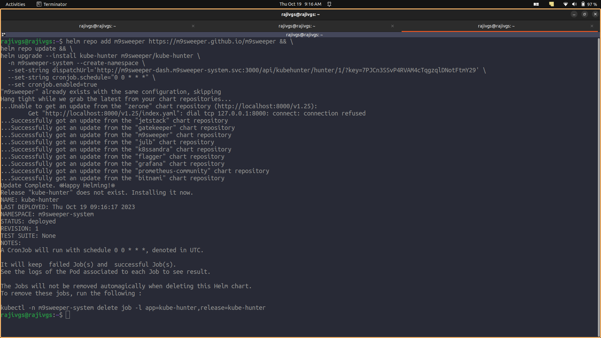Click the Wi-Fi status icon
This screenshot has height=338, width=601.
(x=565, y=4)
